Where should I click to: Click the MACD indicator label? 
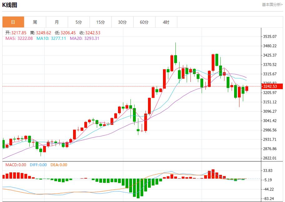point(14,165)
